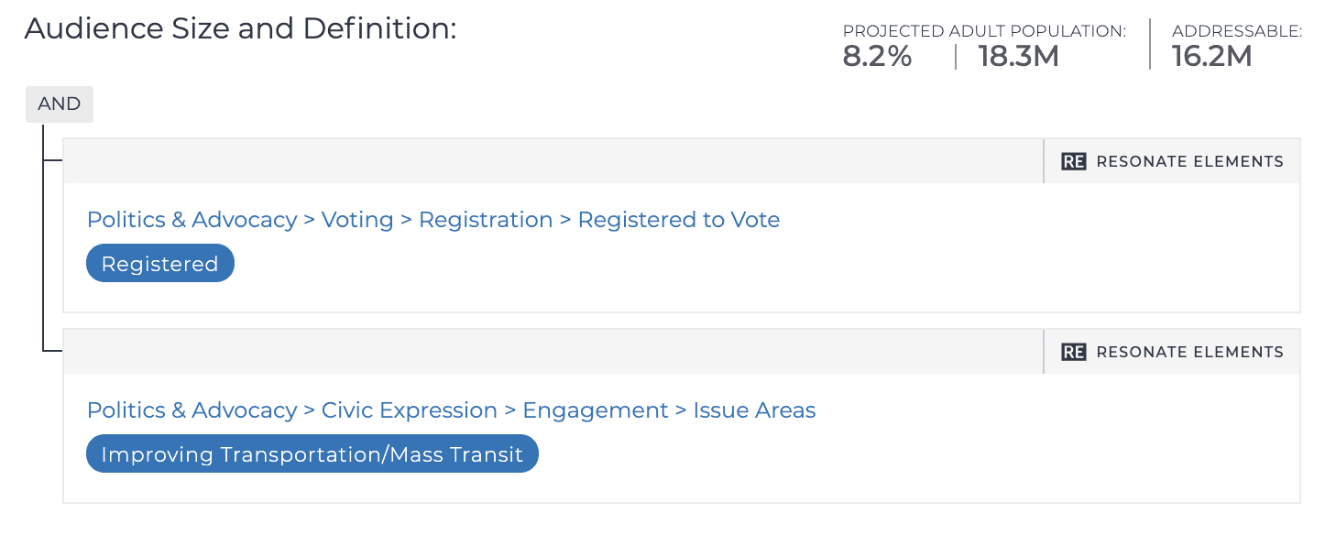Click the 18.3M population figure
Screen dimensions: 1336x535
[x=1019, y=57]
